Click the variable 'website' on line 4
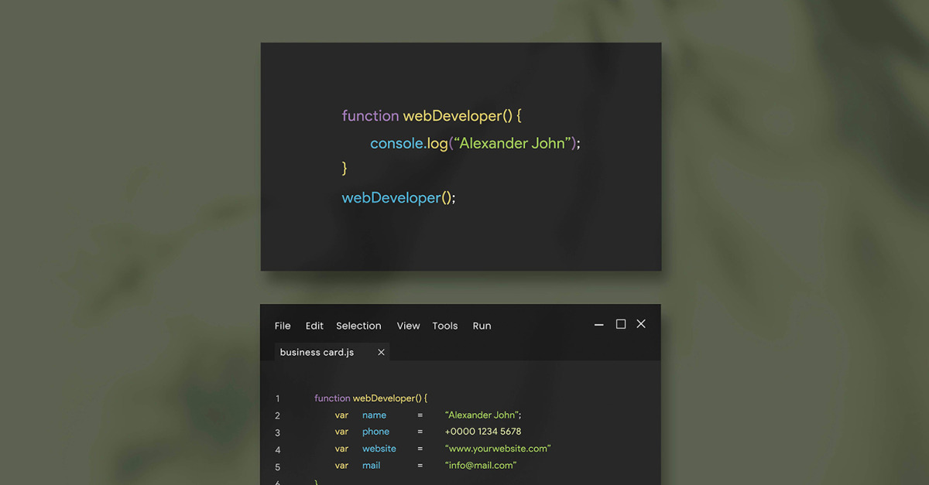The width and height of the screenshot is (929, 485). coord(379,449)
